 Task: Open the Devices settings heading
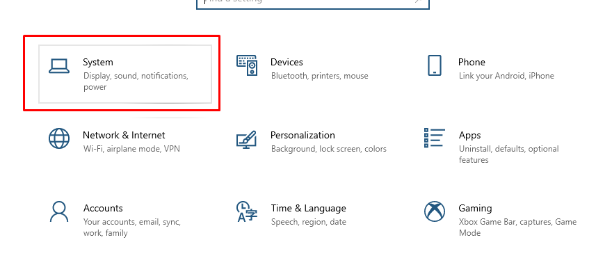tap(287, 62)
